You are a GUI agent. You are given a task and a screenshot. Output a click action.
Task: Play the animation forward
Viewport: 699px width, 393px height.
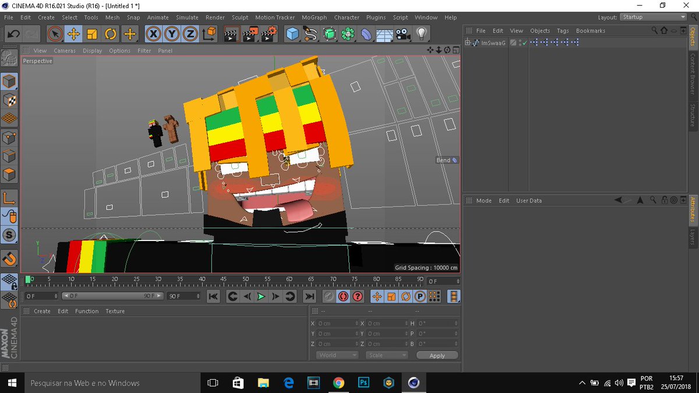[x=261, y=296]
